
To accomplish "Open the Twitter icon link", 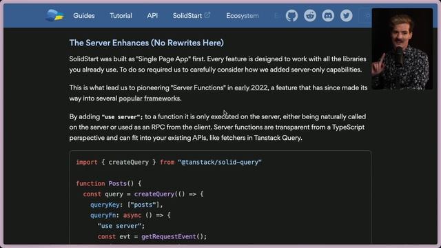I will 346,16.
